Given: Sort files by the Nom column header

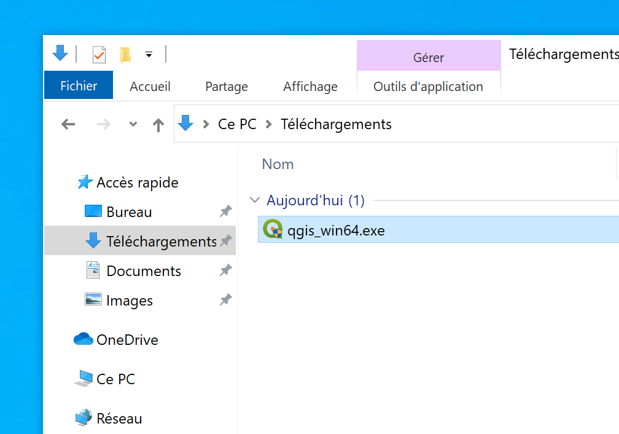Looking at the screenshot, I should (278, 164).
